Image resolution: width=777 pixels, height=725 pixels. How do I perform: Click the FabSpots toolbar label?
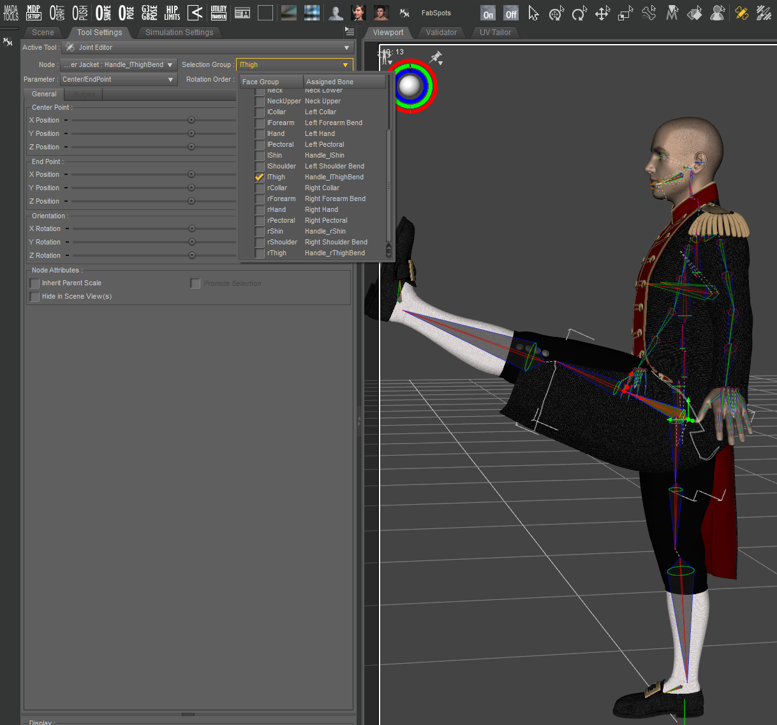point(436,13)
